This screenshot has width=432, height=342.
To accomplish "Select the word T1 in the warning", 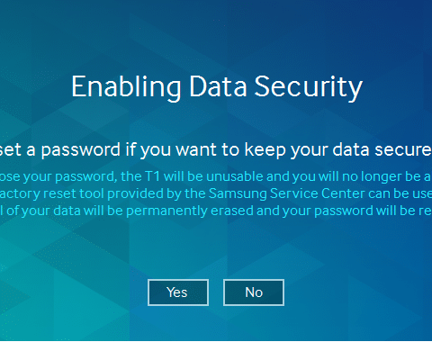I will point(153,176).
